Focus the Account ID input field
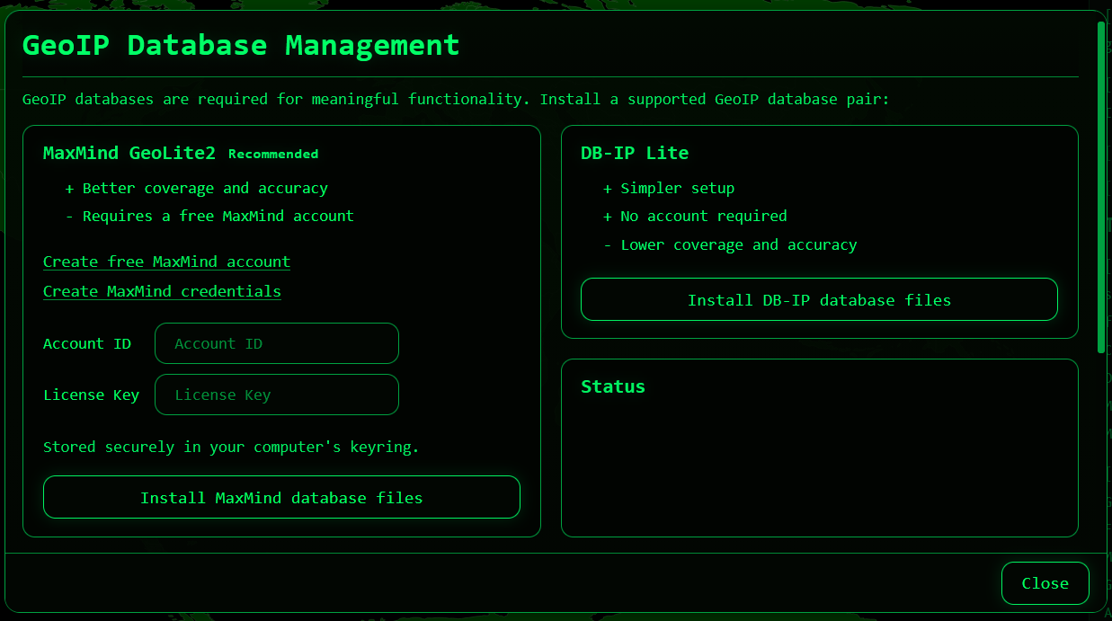 coord(277,343)
